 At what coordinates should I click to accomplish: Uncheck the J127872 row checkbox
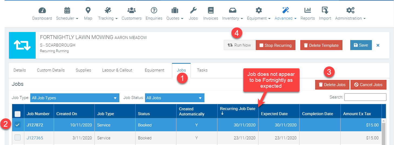[18, 125]
